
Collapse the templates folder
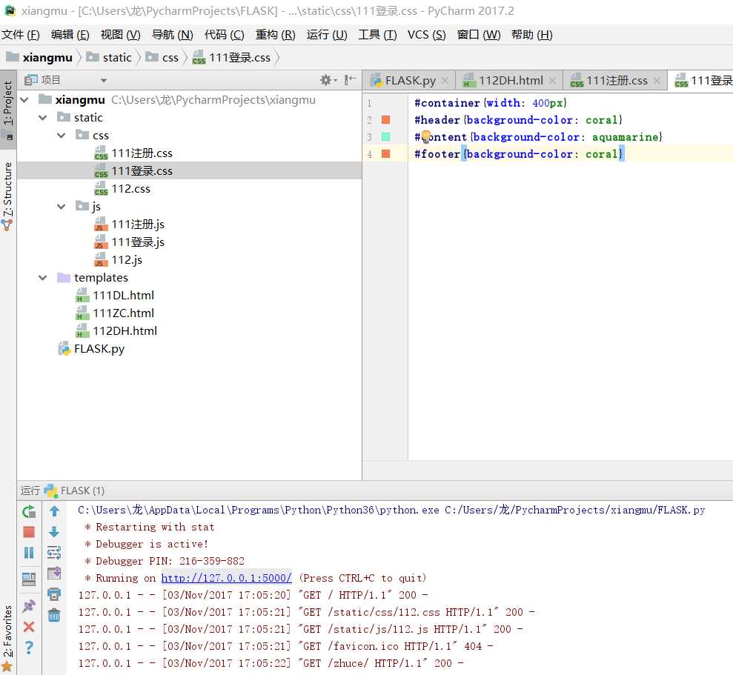click(x=43, y=277)
